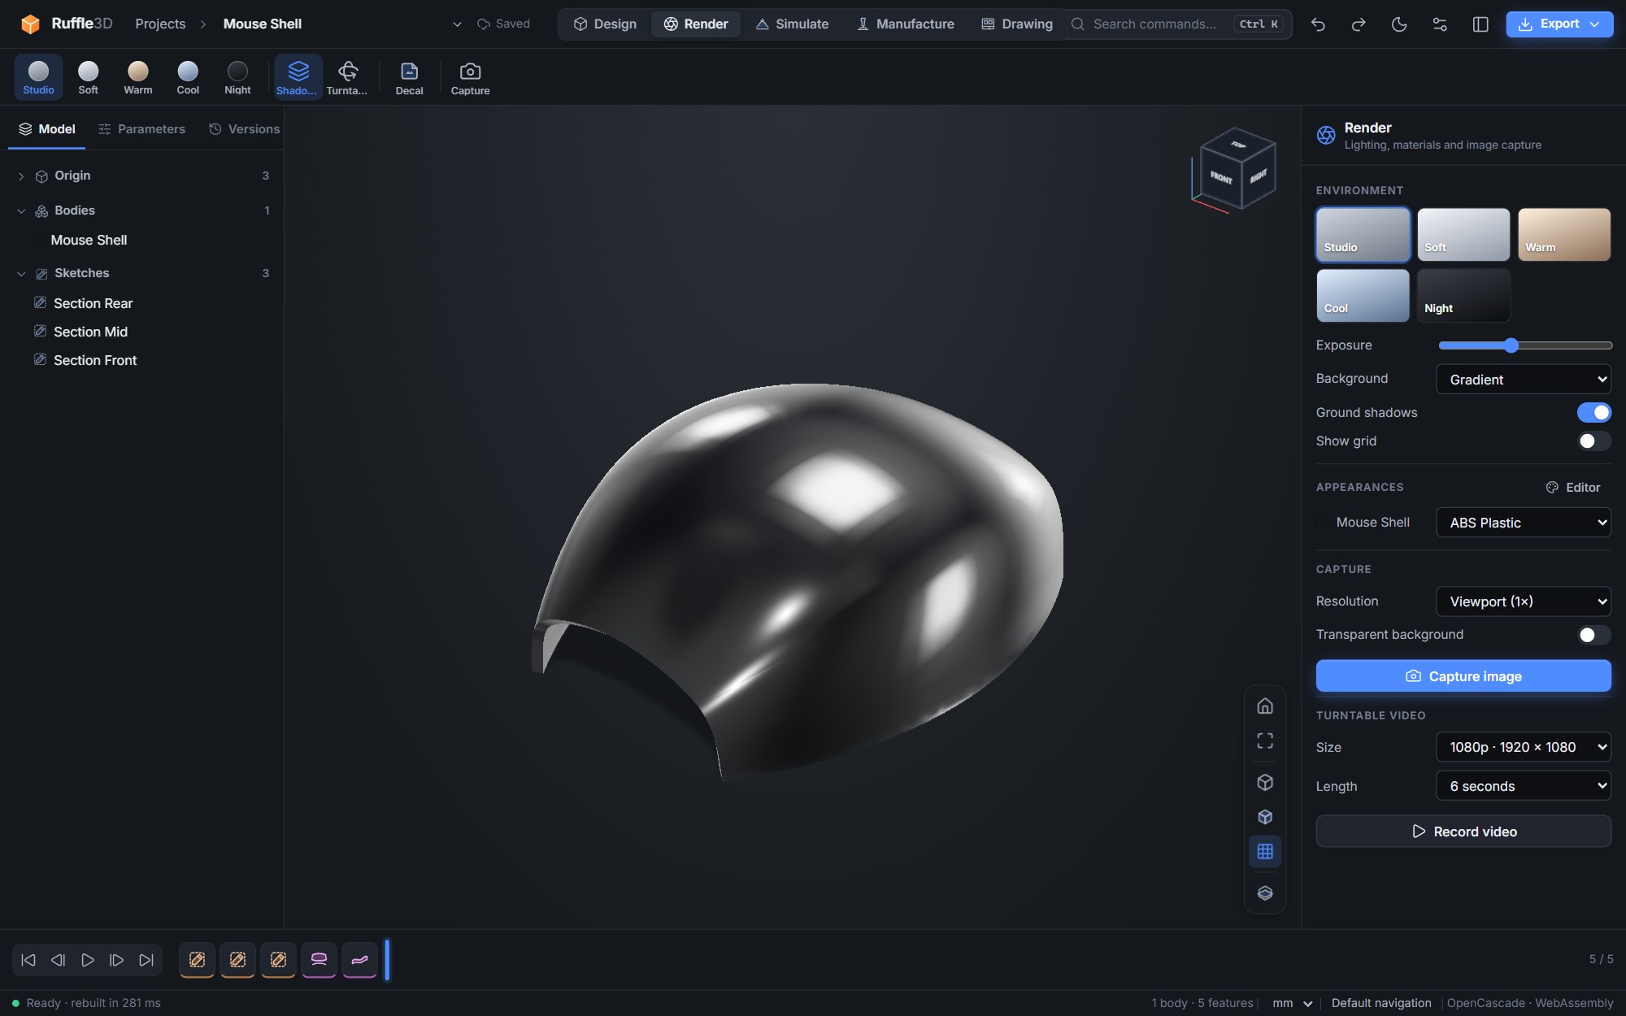Click the Capture image button
The height and width of the screenshot is (1016, 1626).
1463,676
